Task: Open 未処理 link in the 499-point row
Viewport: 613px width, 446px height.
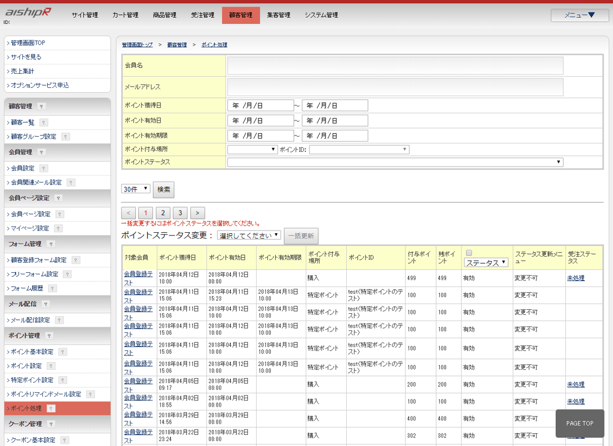Action: [x=576, y=278]
